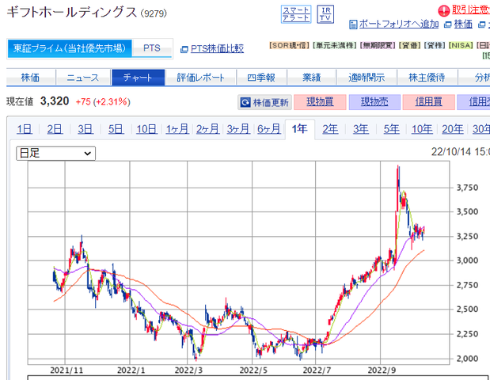
Task: Switch to the PTS market tab
Action: [x=152, y=48]
